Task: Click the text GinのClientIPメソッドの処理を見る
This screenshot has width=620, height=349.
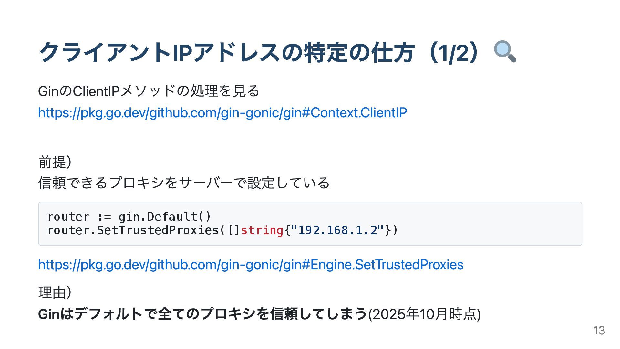Action: (x=149, y=91)
